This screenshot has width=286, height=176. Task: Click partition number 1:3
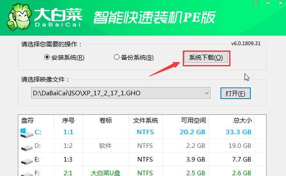point(68,159)
